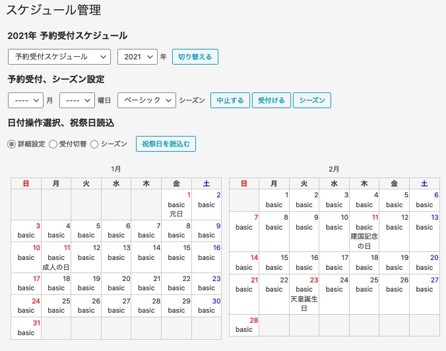The height and width of the screenshot is (351, 446).
Task: Select the 詳細設定 radio button
Action: pos(11,144)
